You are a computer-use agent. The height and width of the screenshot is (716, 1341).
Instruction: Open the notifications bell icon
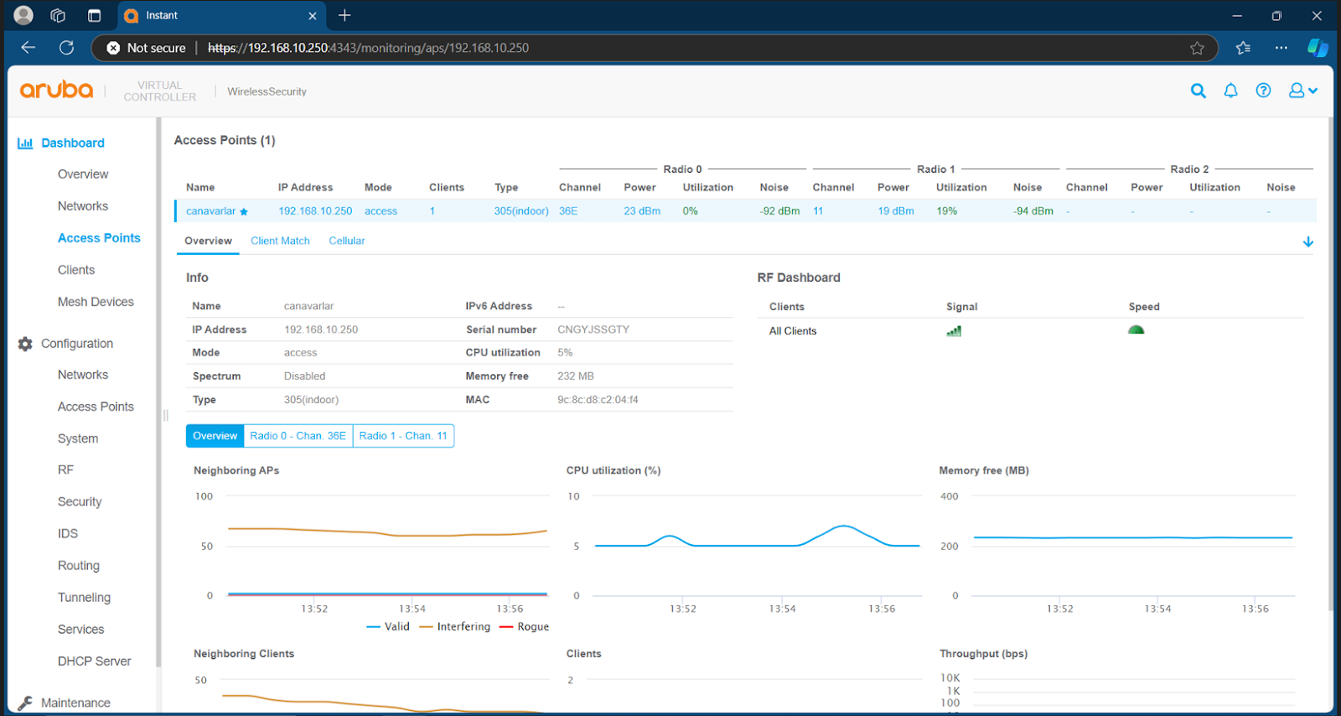(x=1230, y=91)
